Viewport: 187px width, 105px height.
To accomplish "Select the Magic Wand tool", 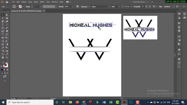I will [3, 18].
